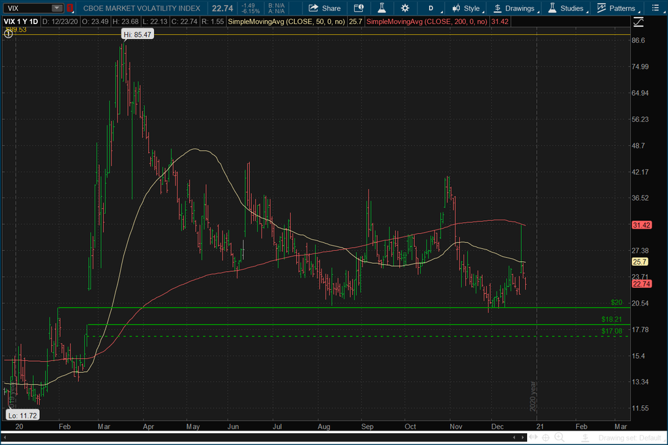Open the Style menu
This screenshot has height=445, width=668.
point(467,8)
